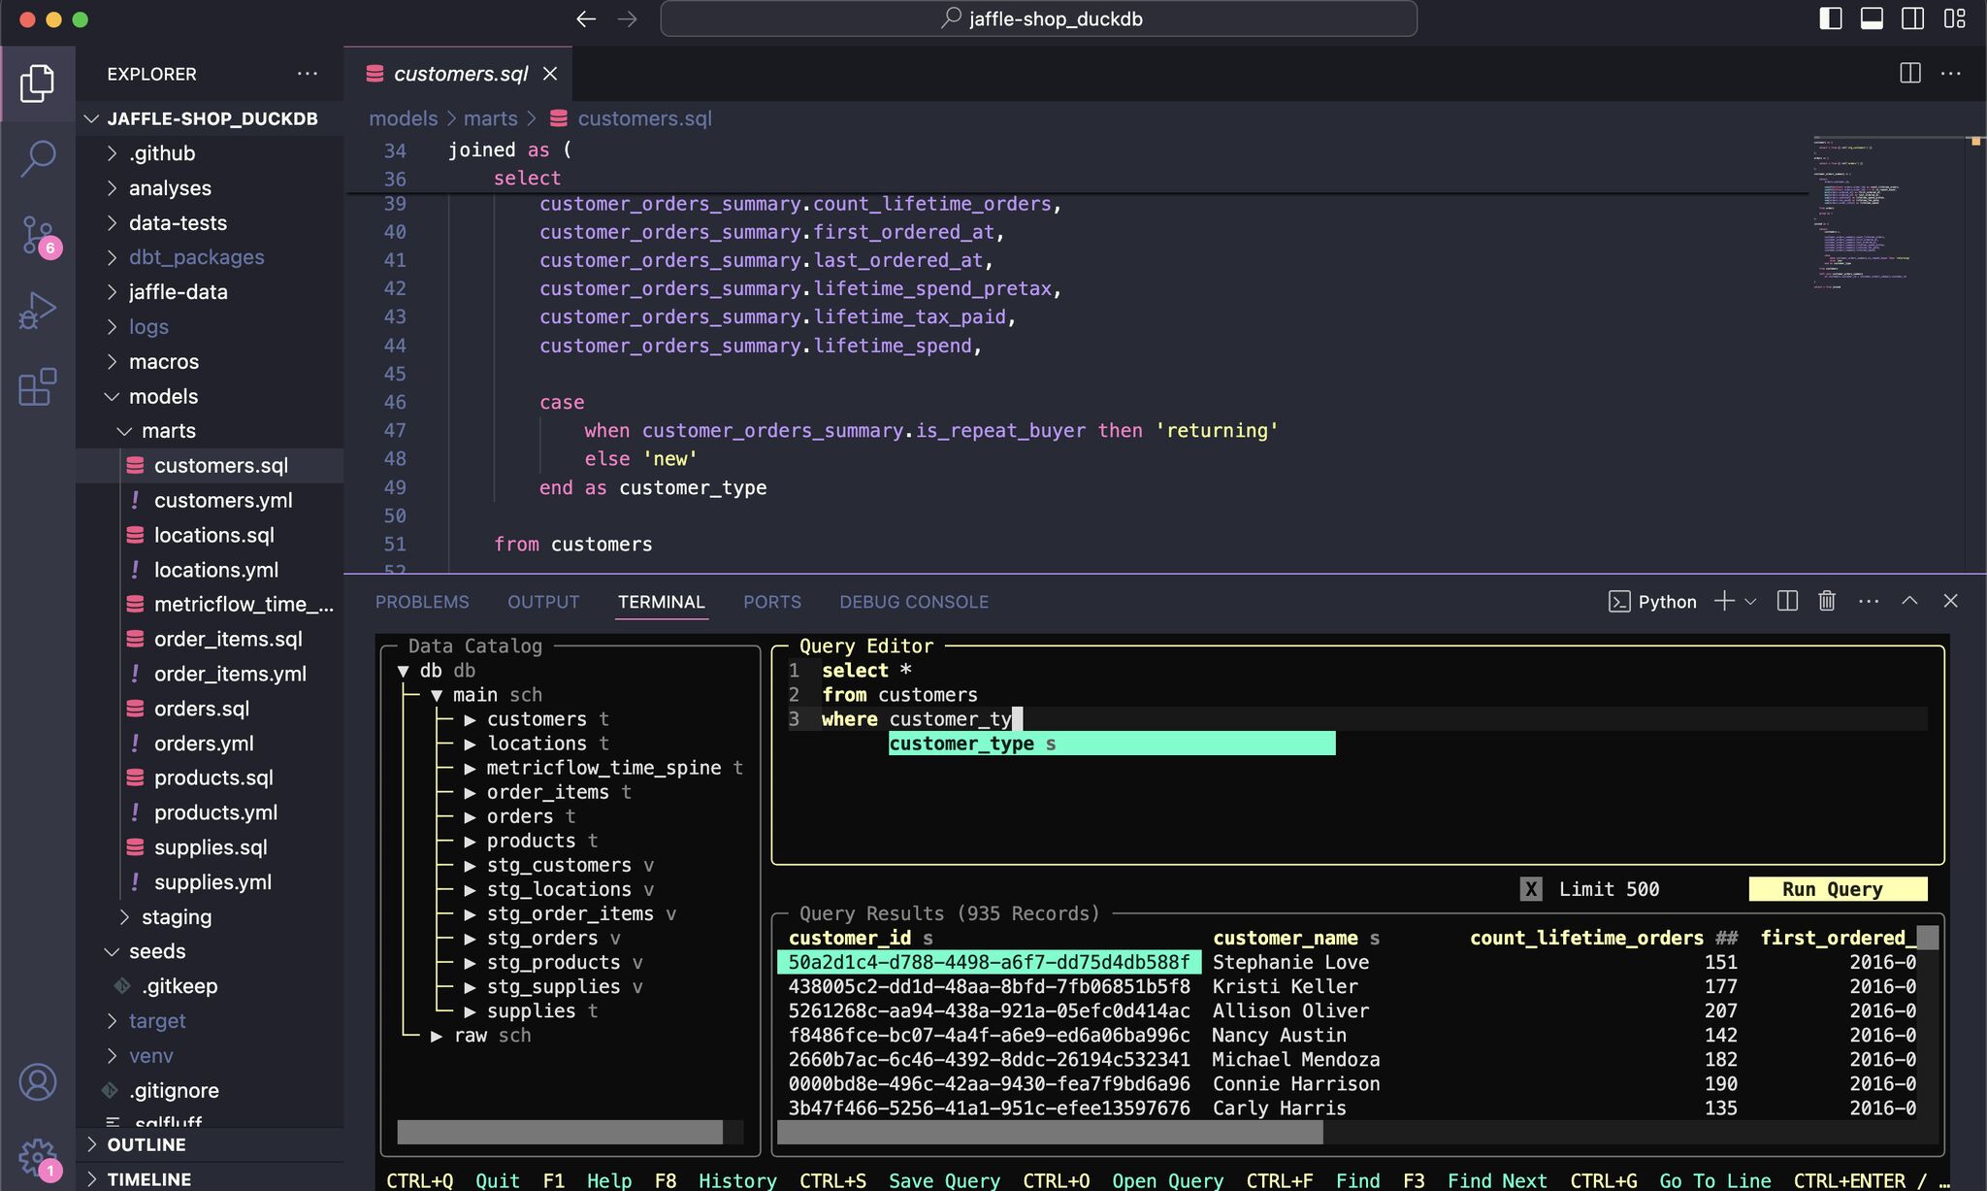
Task: Open the terminal launch profile dropdown arrow
Action: tap(1750, 602)
